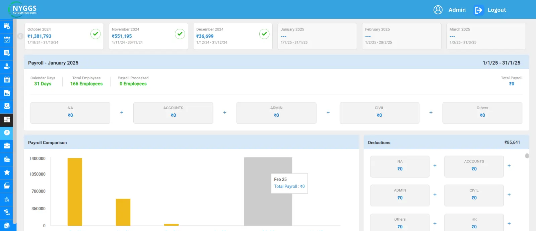Click the green checkmark on December 2024
Image resolution: width=536 pixels, height=231 pixels.
(x=264, y=34)
